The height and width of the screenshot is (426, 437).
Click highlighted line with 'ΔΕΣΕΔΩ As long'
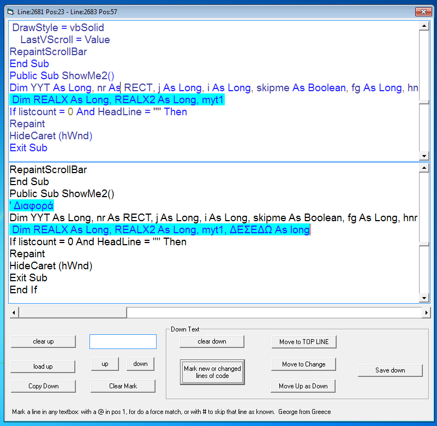point(160,229)
